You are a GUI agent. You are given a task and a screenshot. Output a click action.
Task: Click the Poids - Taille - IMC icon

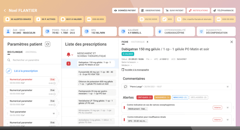tap(47, 31)
